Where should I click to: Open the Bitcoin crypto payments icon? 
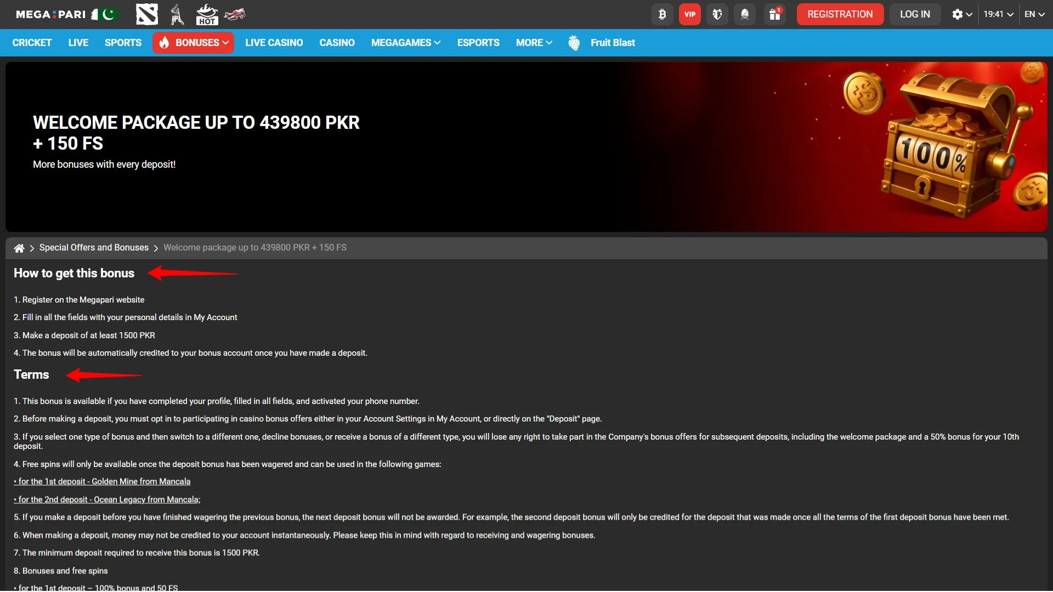tap(662, 14)
